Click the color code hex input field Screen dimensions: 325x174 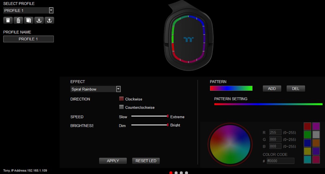[280, 161]
